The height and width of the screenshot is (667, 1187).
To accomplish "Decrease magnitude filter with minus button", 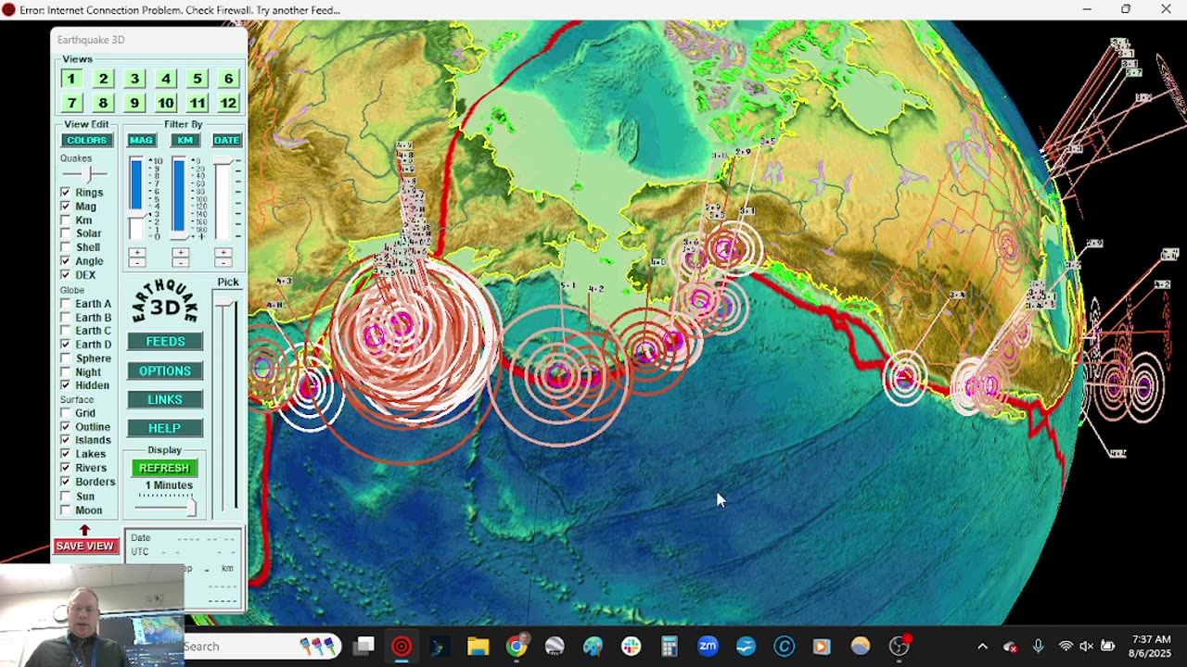I will coord(137,262).
